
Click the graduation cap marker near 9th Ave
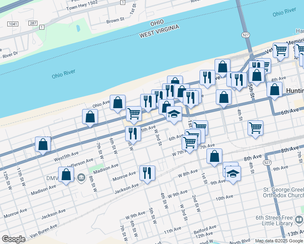pos(232,174)
